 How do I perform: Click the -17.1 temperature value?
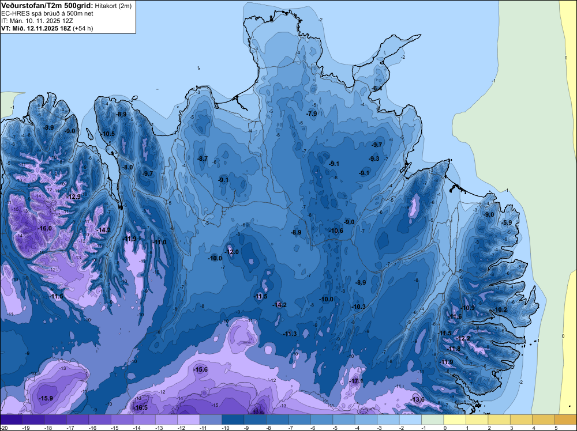[356, 381]
